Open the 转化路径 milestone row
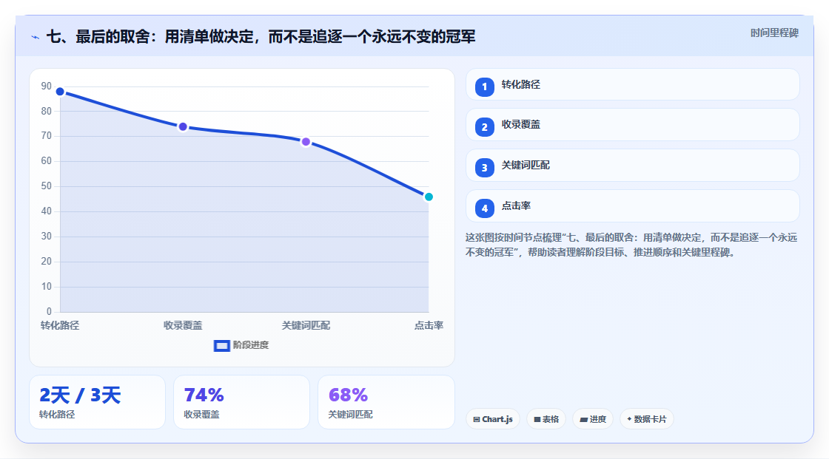Image resolution: width=829 pixels, height=459 pixels. tap(632, 84)
